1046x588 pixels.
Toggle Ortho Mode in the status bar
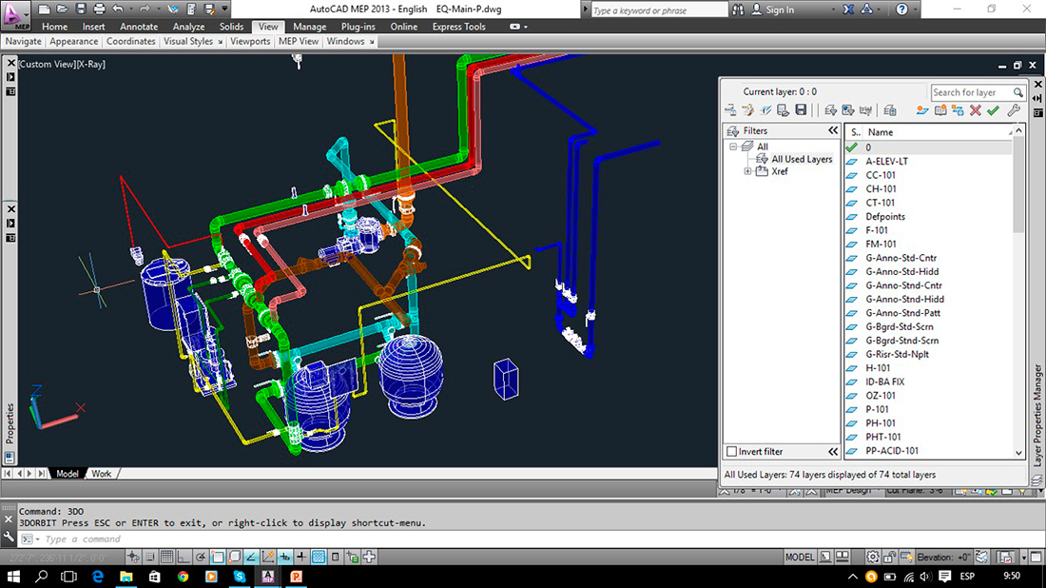tap(184, 557)
